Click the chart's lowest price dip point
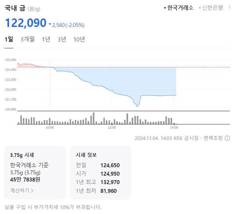The width and height of the screenshot is (234, 214). (137, 106)
